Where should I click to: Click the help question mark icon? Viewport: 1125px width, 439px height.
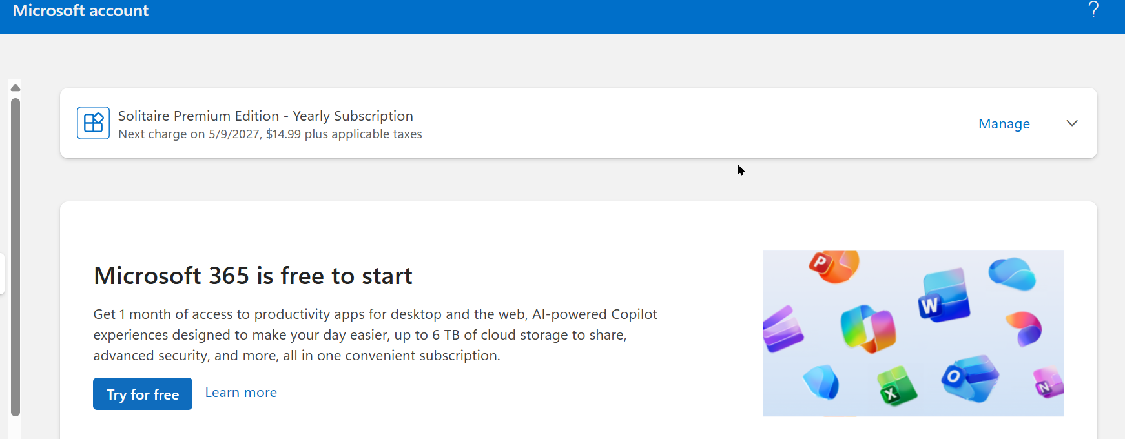1093,9
